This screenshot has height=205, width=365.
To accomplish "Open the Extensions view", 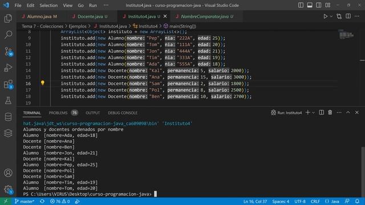I will pos(8,84).
